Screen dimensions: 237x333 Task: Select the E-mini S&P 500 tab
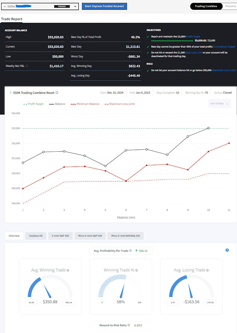[60, 236]
